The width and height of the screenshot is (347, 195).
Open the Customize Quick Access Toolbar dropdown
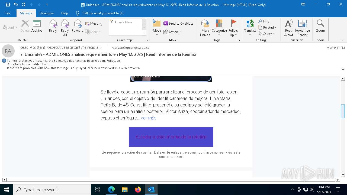tap(47, 5)
